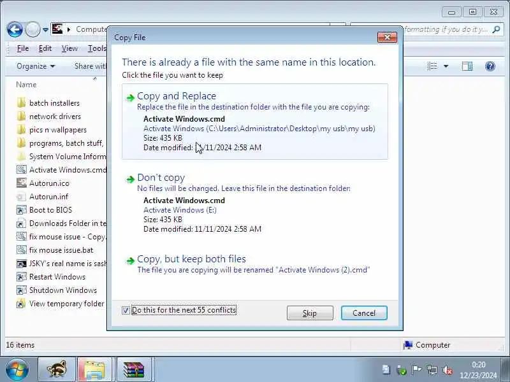Screen dimensions: 510x382
Task: Open the Windows Start orb
Action: coord(17,370)
